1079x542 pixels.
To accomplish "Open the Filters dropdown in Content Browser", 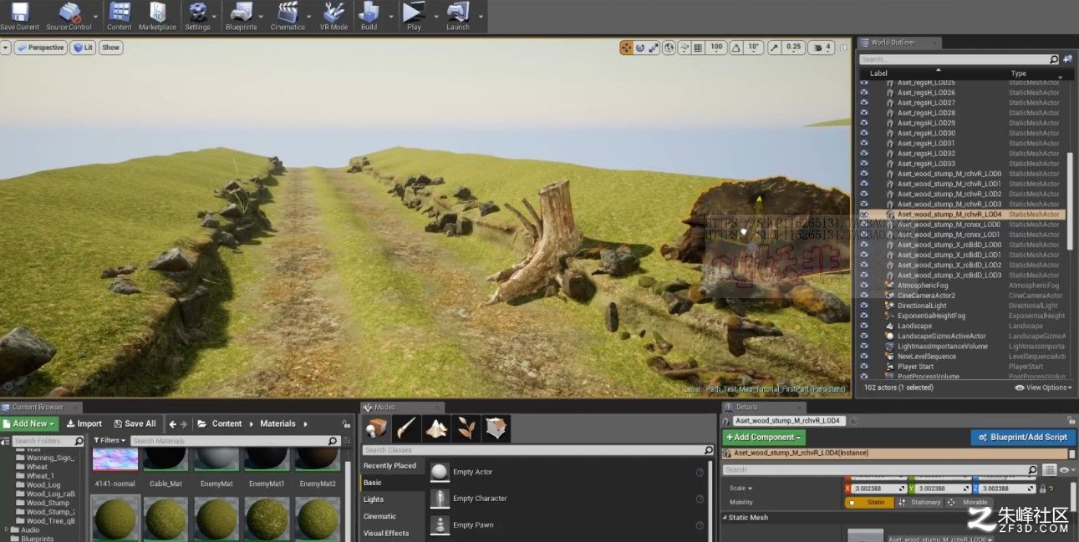I will [x=109, y=440].
